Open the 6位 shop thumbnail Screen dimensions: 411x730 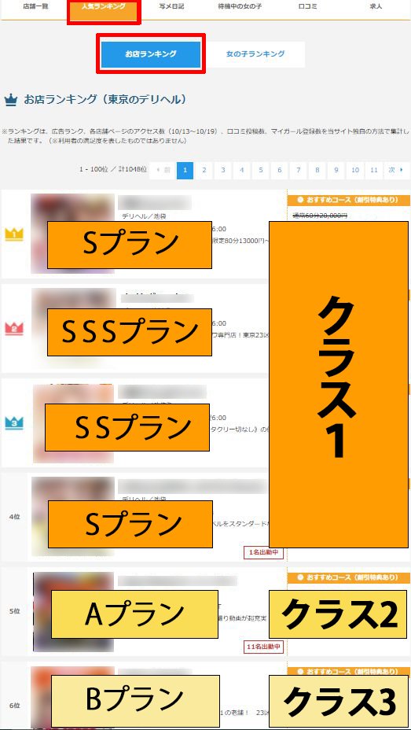tap(72, 698)
